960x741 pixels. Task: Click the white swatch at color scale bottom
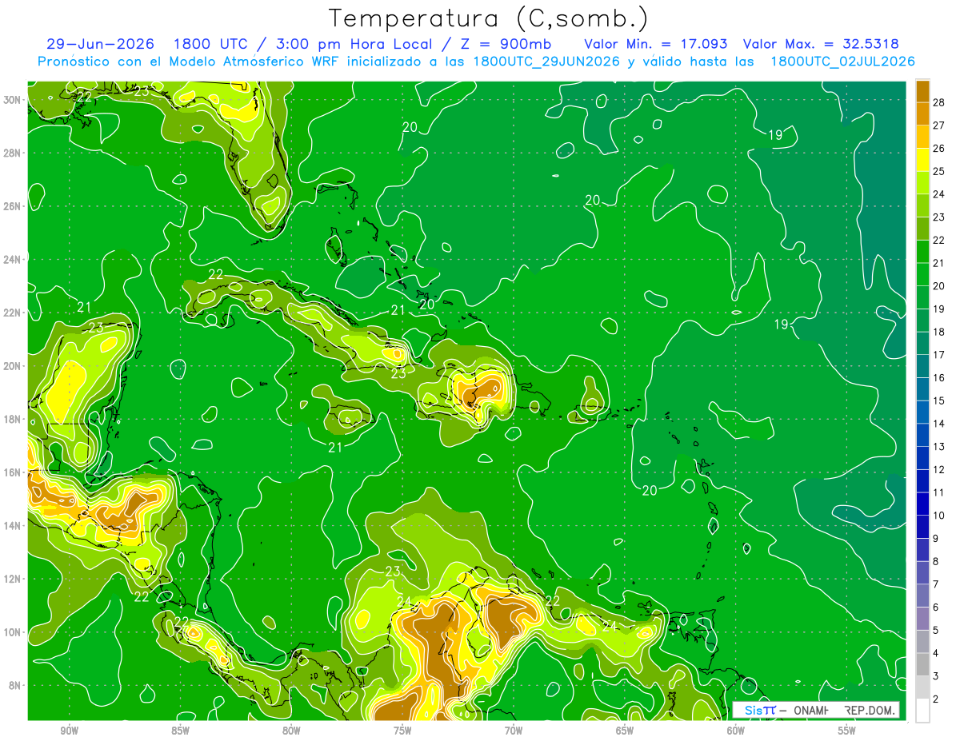click(x=922, y=710)
